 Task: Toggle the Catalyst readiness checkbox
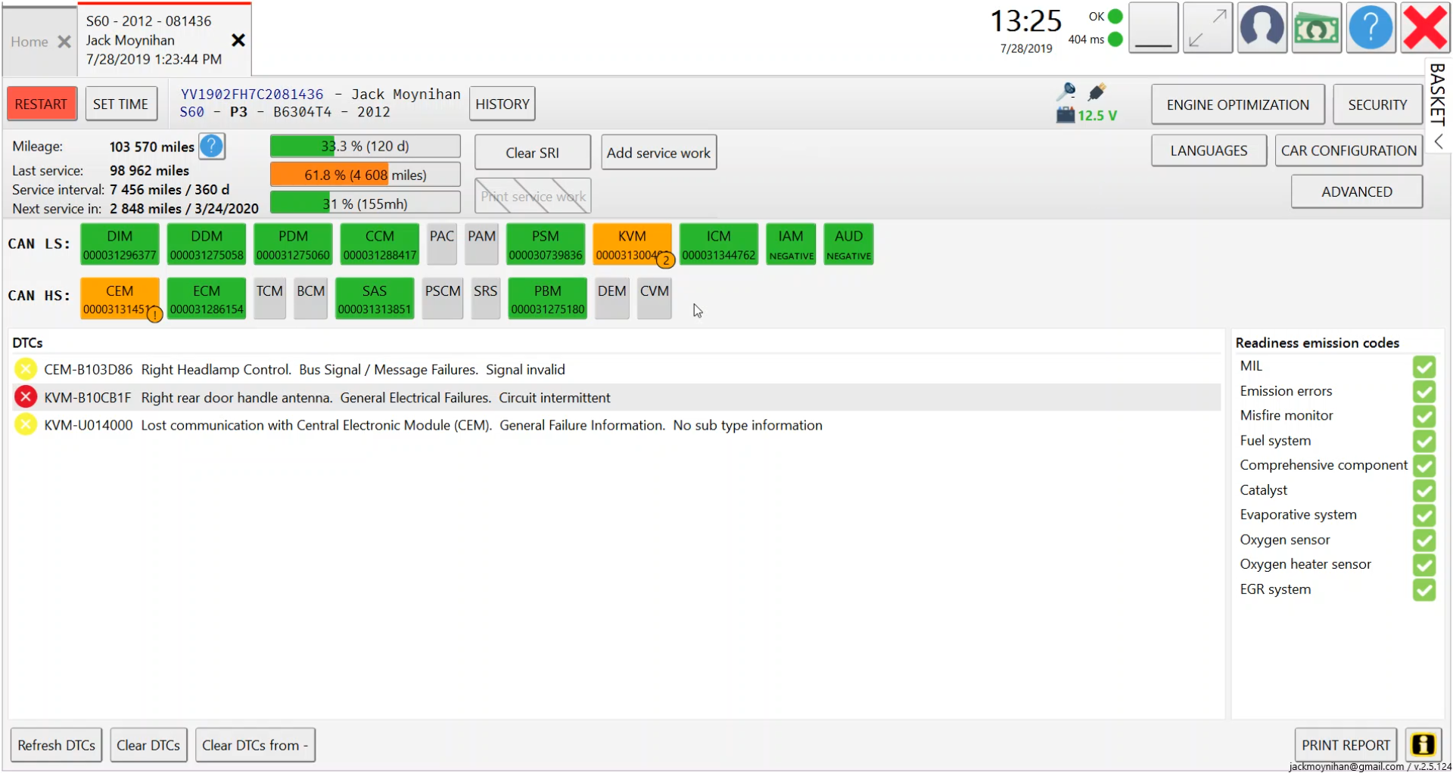coord(1423,491)
